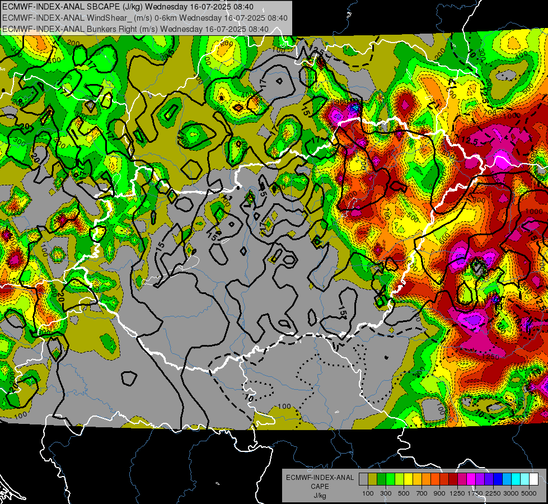Click the 700 label under legend
The width and height of the screenshot is (548, 504).
[422, 493]
